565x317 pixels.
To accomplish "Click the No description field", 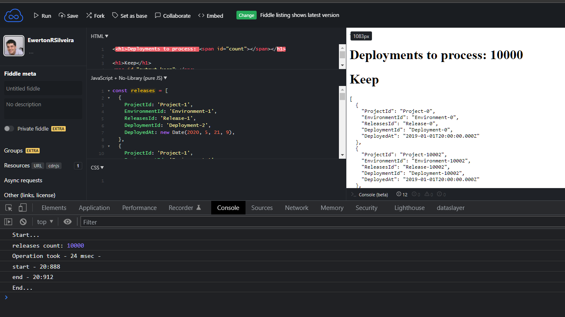I will [x=43, y=108].
